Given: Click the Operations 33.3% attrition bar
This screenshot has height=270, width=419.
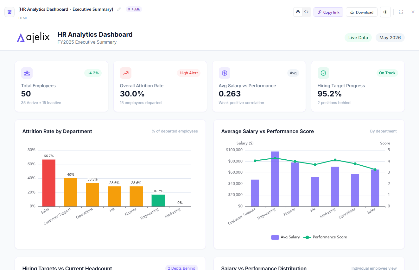Looking at the screenshot, I should [x=92, y=195].
